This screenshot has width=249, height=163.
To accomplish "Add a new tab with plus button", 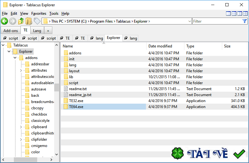I will pyautogui.click(x=48, y=30).
